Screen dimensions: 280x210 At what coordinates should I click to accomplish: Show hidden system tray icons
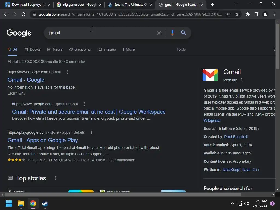(x=232, y=203)
